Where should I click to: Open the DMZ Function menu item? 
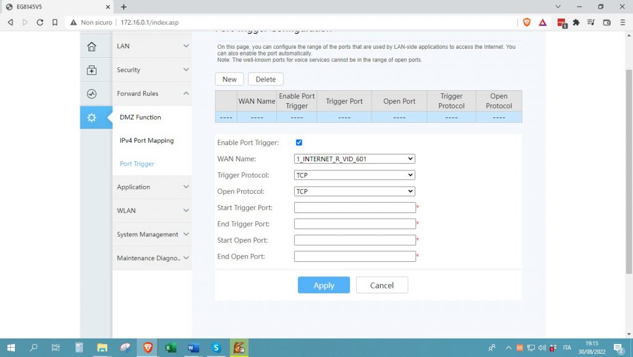[140, 117]
